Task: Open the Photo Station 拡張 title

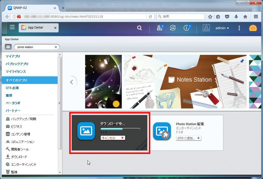Action: [190, 124]
